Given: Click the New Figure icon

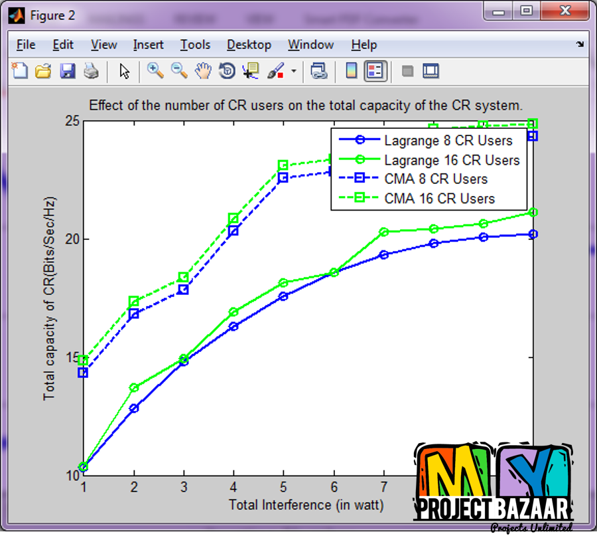Looking at the screenshot, I should pos(20,71).
